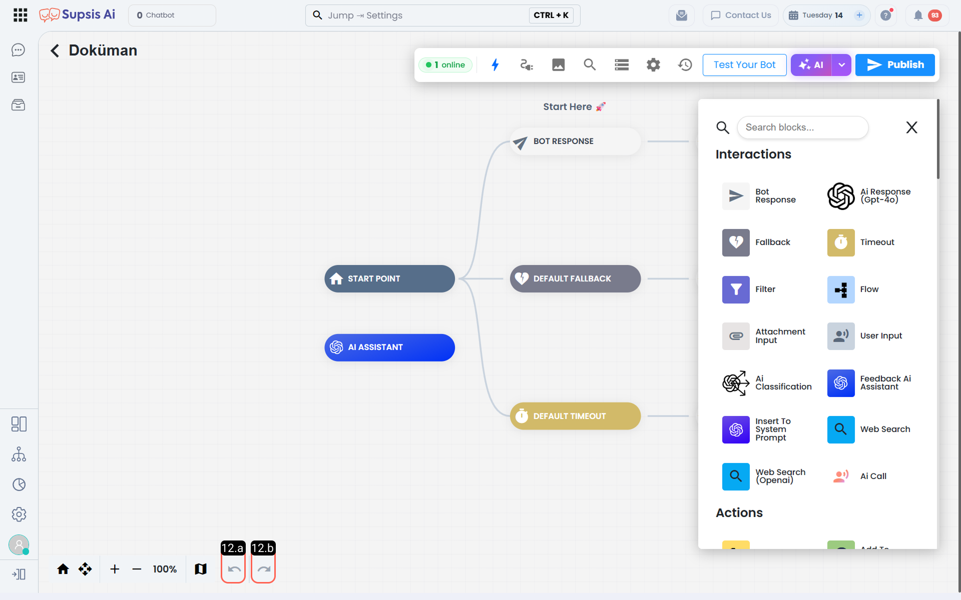This screenshot has width=961, height=600.
Task: Zoom out with the minus icon
Action: click(137, 569)
